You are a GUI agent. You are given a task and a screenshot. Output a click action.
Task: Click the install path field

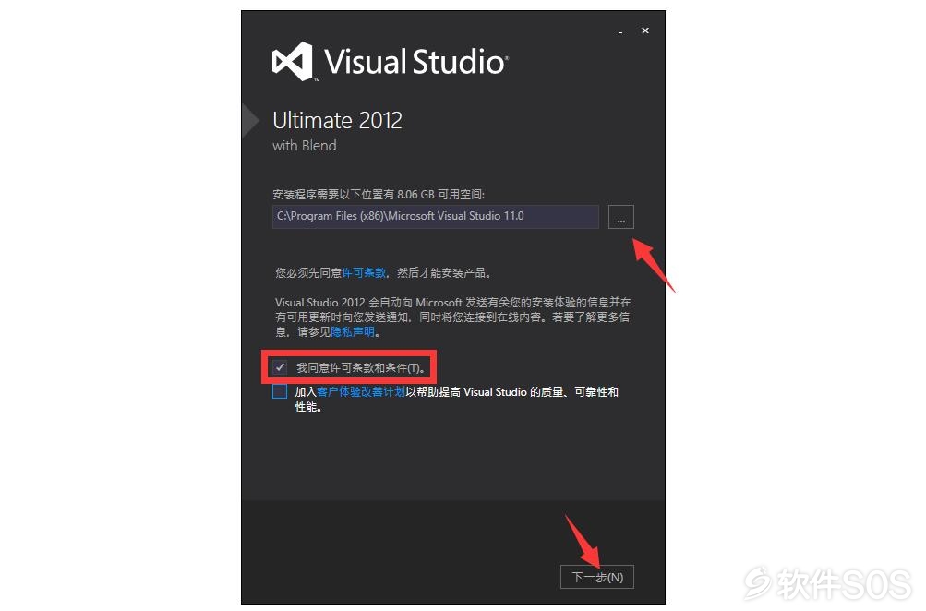pyautogui.click(x=435, y=217)
